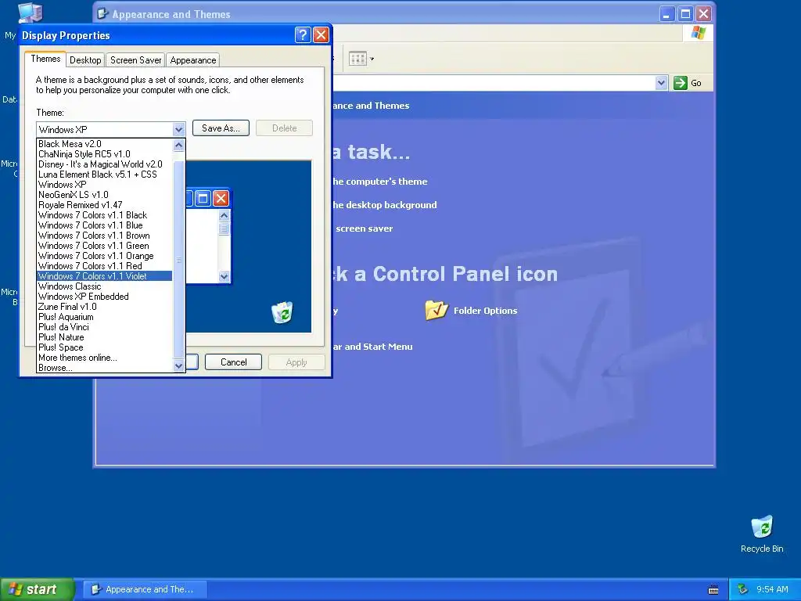
Task: Select Luna Element Black v5.1 + CSS
Action: click(x=105, y=175)
